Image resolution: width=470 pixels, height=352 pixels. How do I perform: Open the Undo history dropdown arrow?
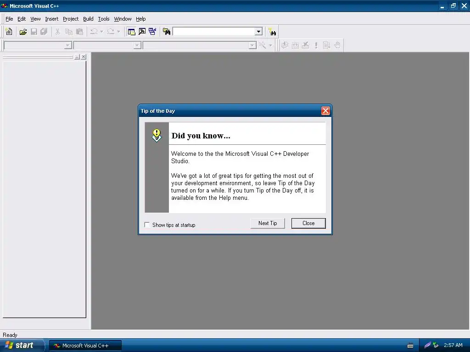click(x=101, y=32)
